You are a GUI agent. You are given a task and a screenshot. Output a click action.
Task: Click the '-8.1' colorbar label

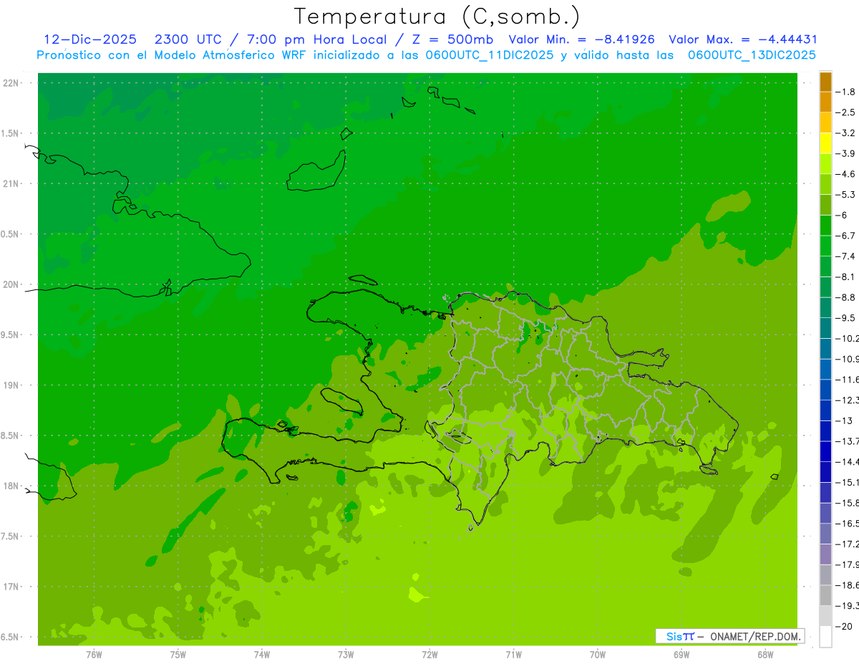tap(846, 276)
